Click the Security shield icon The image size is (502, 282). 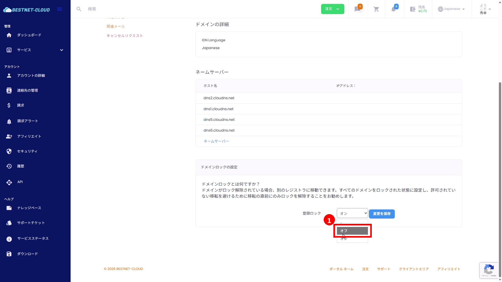9,151
